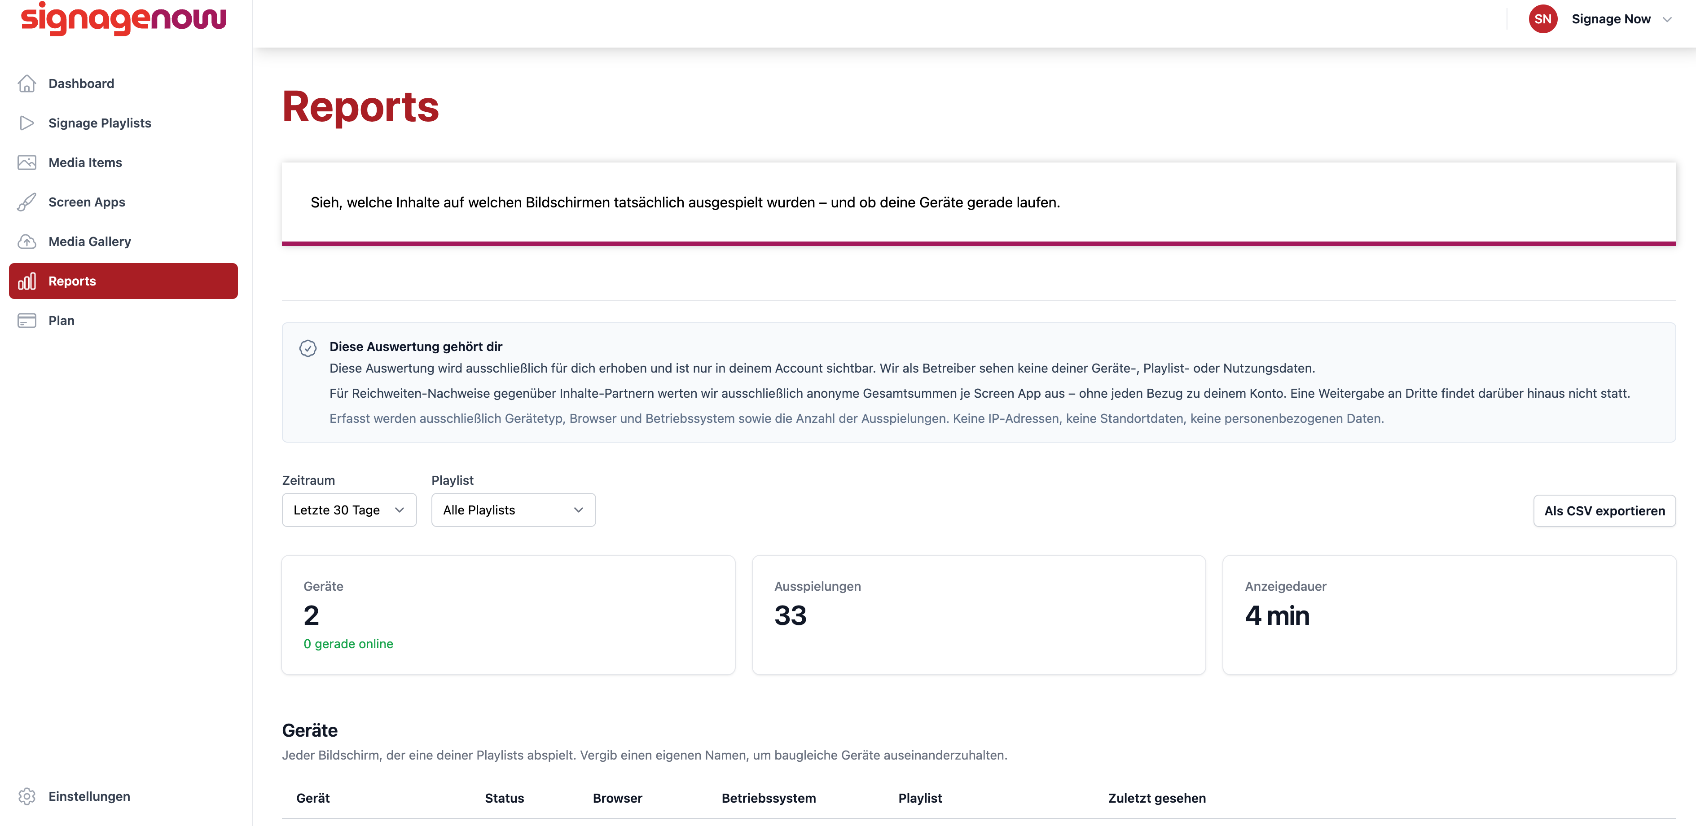1696x826 pixels.
Task: Open the Zeitraum 'Letzte 30 Tage' dropdown
Action: (349, 510)
